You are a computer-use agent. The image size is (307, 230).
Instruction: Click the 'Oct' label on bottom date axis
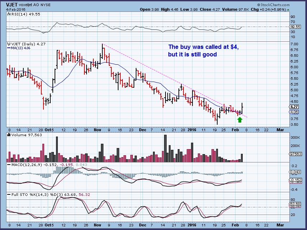48,225
